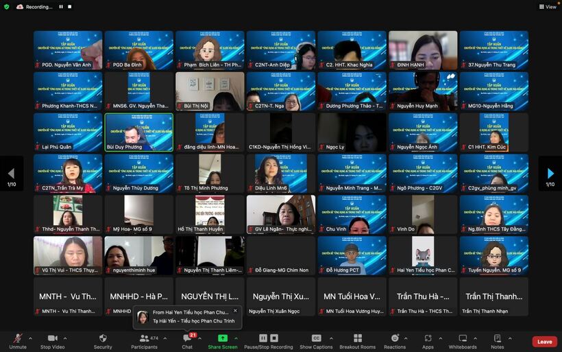The height and width of the screenshot is (352, 562).
Task: Toggle Show Captions
Action: point(316,340)
